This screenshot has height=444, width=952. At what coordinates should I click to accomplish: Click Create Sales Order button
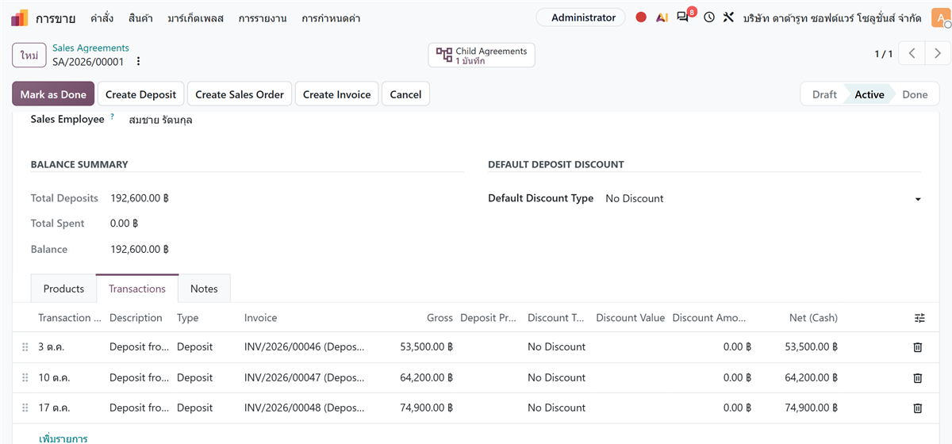pyautogui.click(x=240, y=94)
